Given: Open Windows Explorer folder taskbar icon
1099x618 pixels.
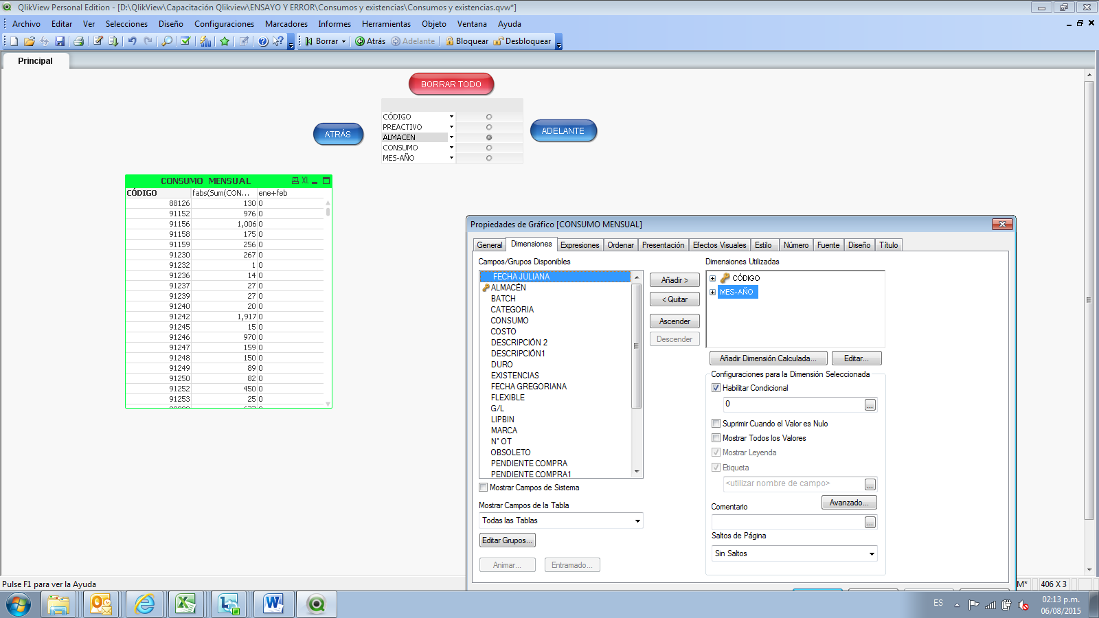Looking at the screenshot, I should [x=58, y=604].
